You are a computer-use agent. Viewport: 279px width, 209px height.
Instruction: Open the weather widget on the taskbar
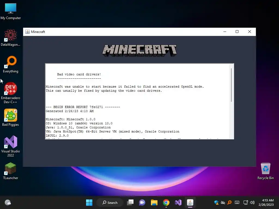(x=8, y=202)
